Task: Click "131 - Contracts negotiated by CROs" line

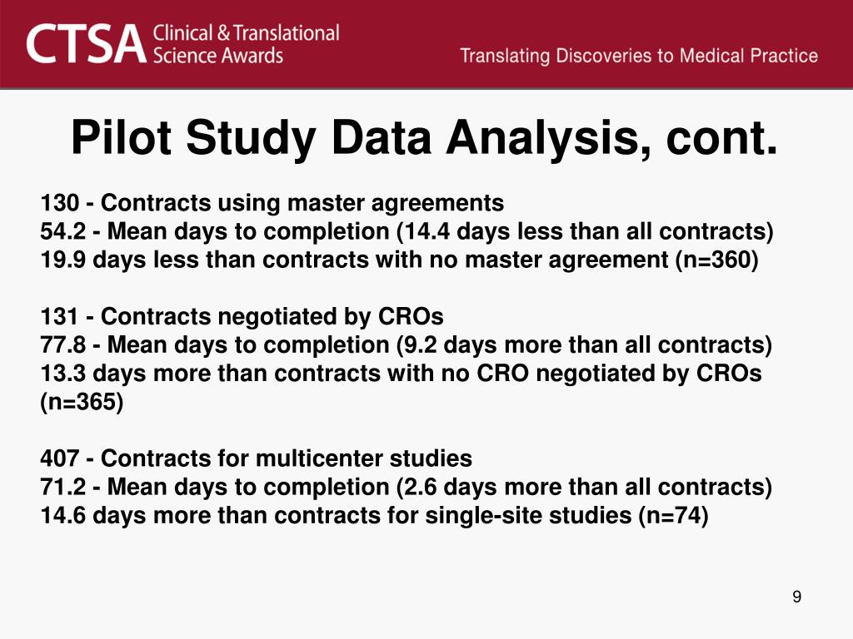Action: click(242, 316)
